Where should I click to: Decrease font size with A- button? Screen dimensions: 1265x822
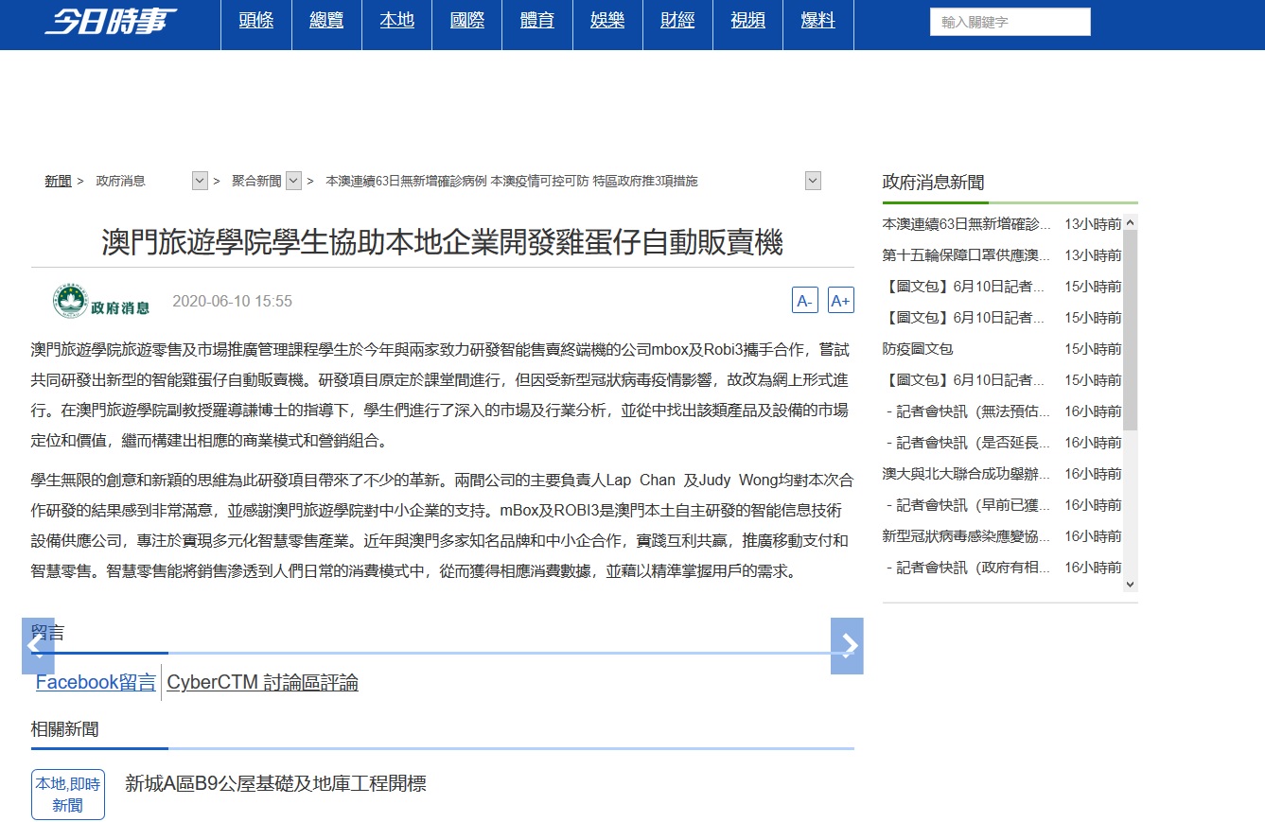tap(804, 301)
